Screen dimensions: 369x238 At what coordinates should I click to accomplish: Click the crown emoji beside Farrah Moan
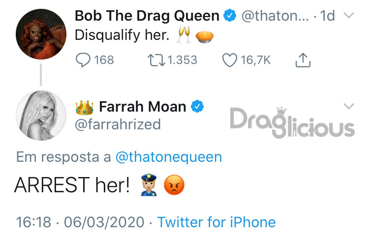(x=85, y=107)
